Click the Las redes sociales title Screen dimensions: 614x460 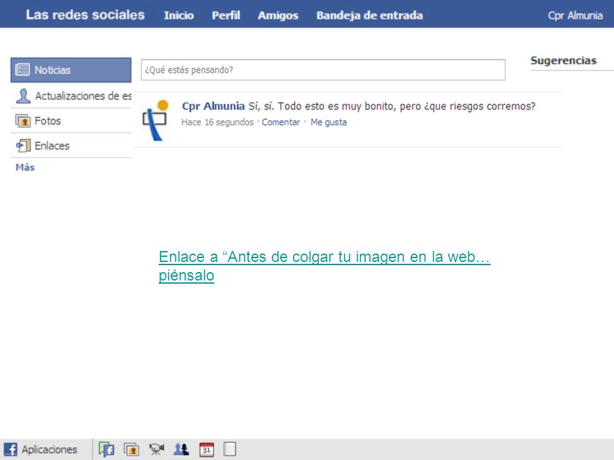pyautogui.click(x=85, y=15)
